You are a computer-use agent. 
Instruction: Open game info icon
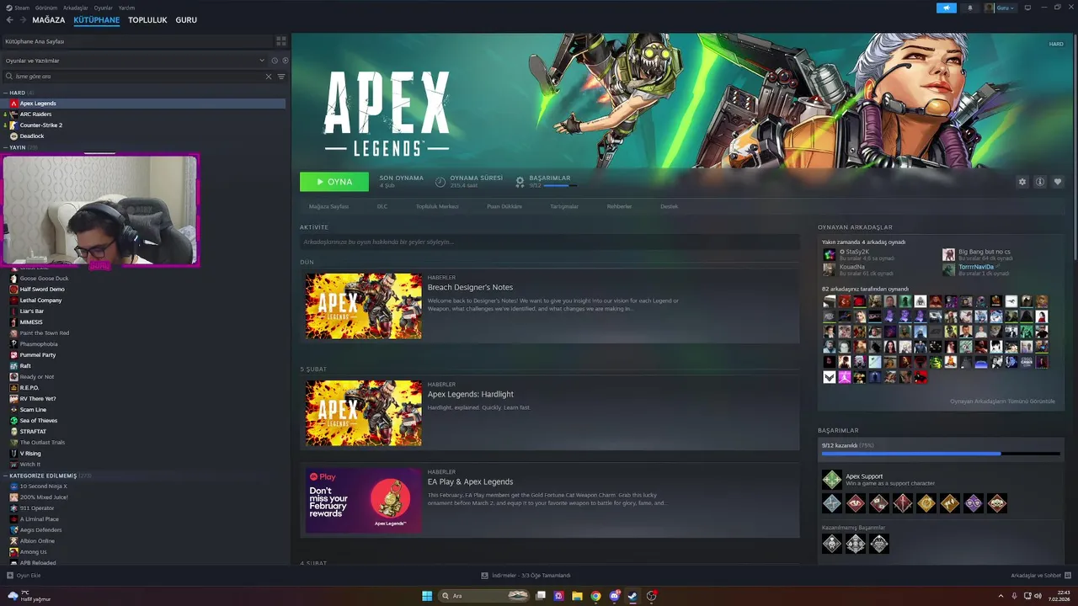click(x=1040, y=182)
